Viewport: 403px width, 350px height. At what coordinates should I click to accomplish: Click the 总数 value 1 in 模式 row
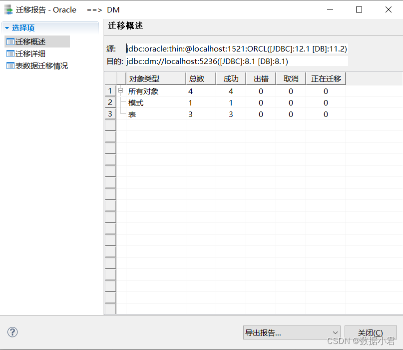[x=190, y=102]
